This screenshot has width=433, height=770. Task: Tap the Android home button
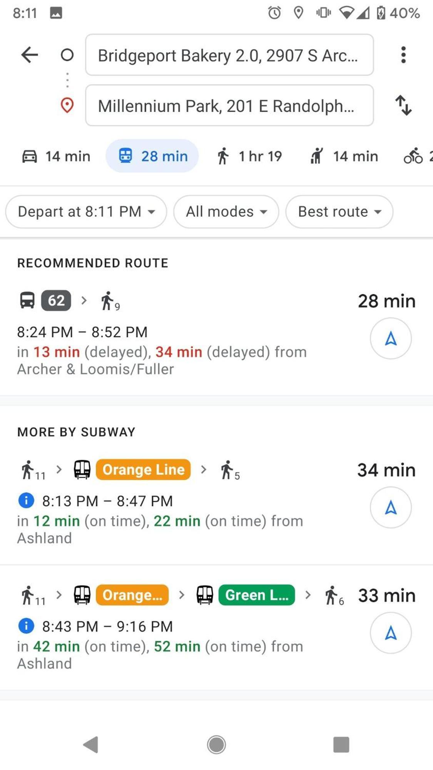216,744
